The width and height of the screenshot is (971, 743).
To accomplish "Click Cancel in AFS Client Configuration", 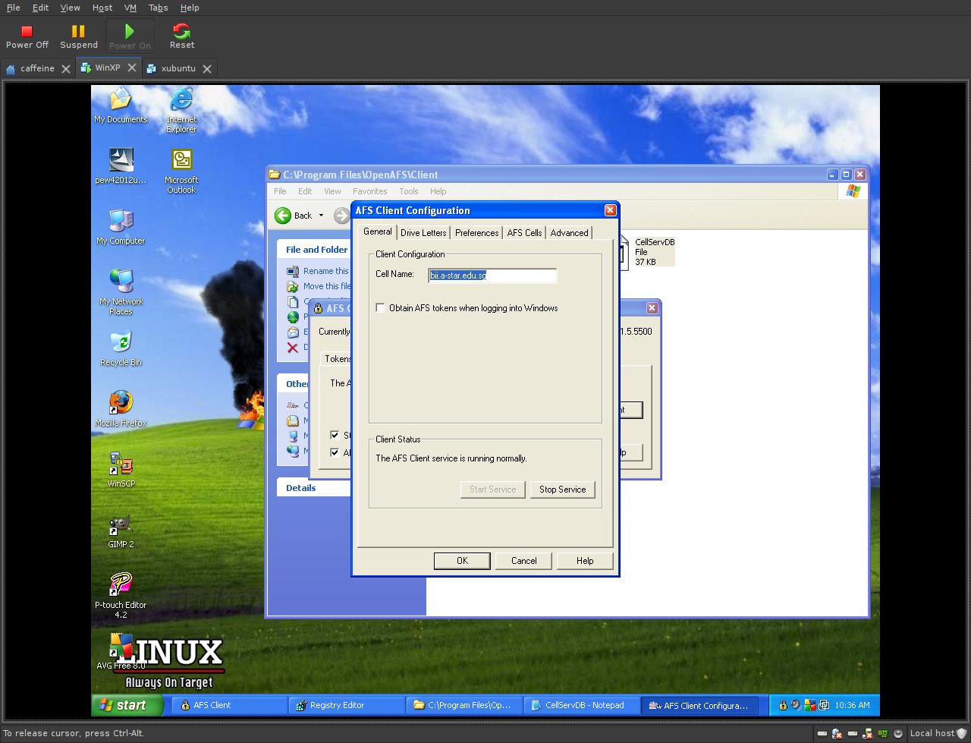I will tap(523, 561).
